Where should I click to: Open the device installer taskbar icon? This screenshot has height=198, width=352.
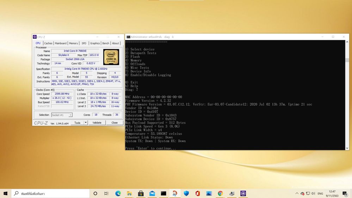coord(232,193)
